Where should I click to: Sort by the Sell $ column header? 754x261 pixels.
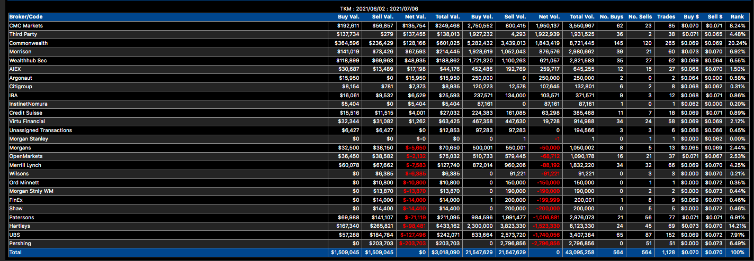pyautogui.click(x=715, y=17)
